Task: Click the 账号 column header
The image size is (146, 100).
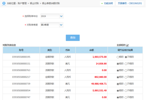Action: pos(21,50)
